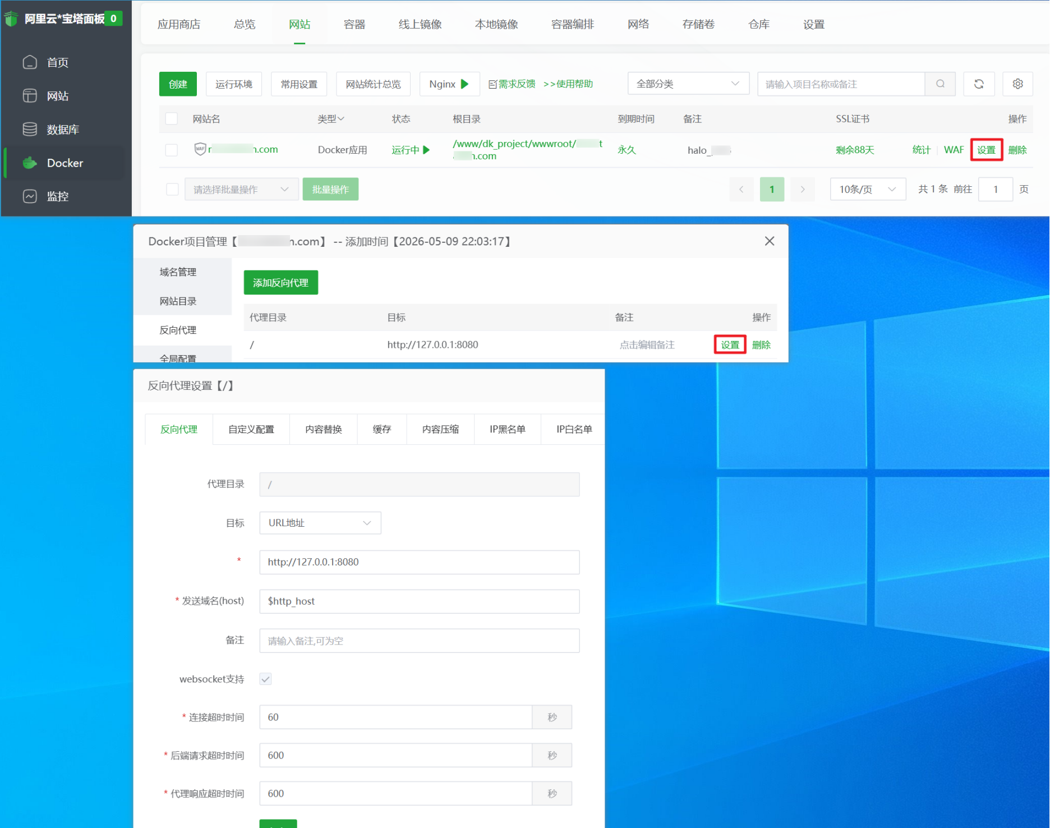Image resolution: width=1050 pixels, height=828 pixels.
Task: Open the URL地址 target dropdown
Action: (320, 523)
